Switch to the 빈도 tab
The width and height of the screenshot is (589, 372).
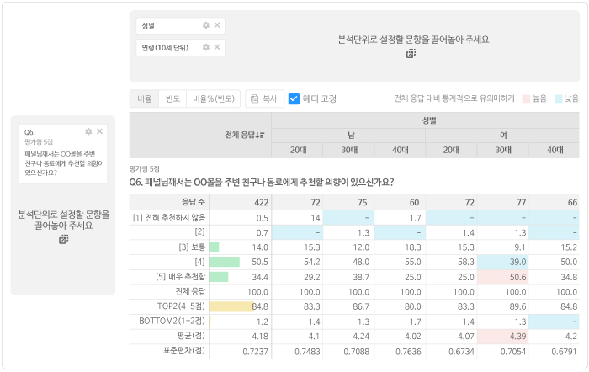coord(172,98)
